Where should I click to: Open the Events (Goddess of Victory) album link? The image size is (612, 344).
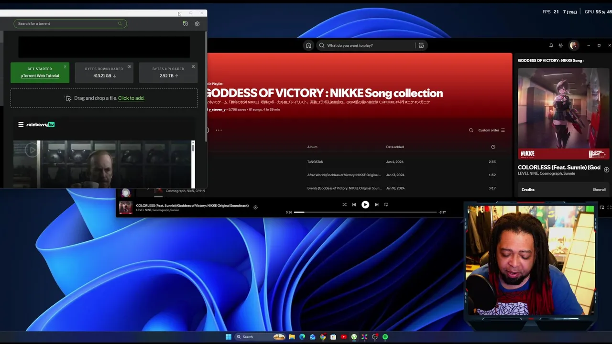pyautogui.click(x=344, y=188)
